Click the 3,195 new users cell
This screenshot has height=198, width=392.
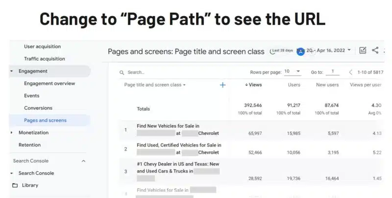coord(333,153)
